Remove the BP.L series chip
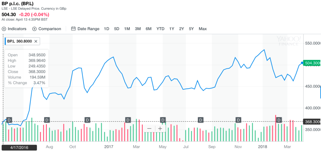The width and height of the screenshot is (321, 152). coord(36,41)
